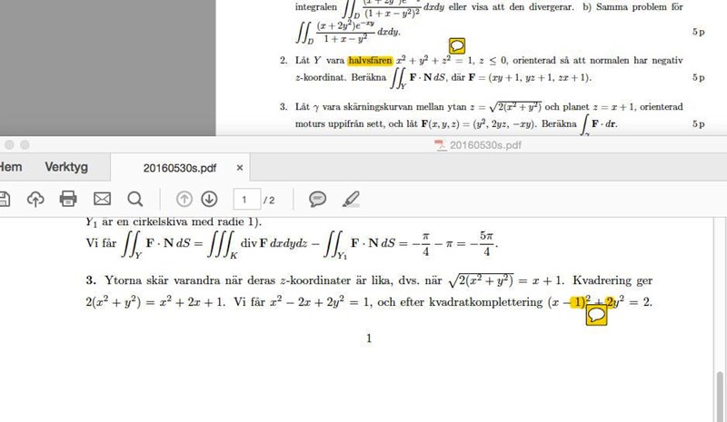
Task: Open the Verktyg tab
Action: click(66, 167)
